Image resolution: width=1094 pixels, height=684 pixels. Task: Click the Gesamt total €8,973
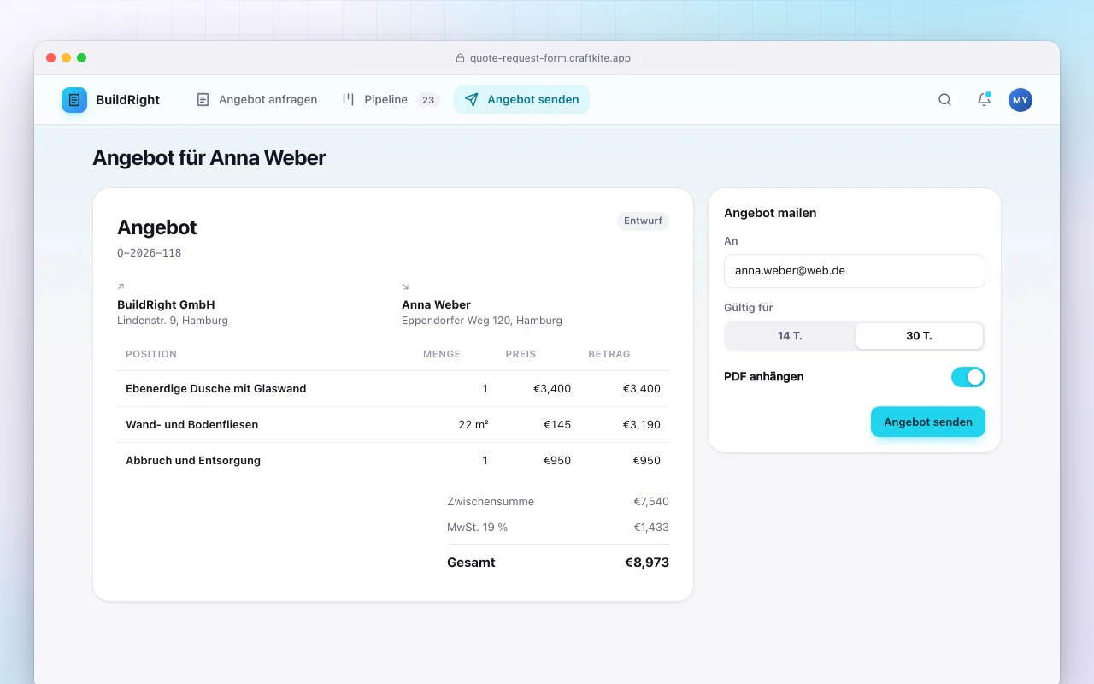pyautogui.click(x=647, y=563)
